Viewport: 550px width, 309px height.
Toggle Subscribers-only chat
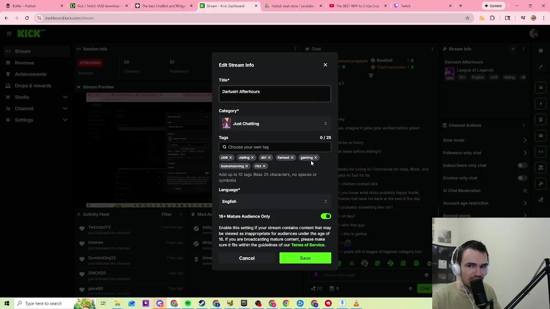(x=522, y=165)
